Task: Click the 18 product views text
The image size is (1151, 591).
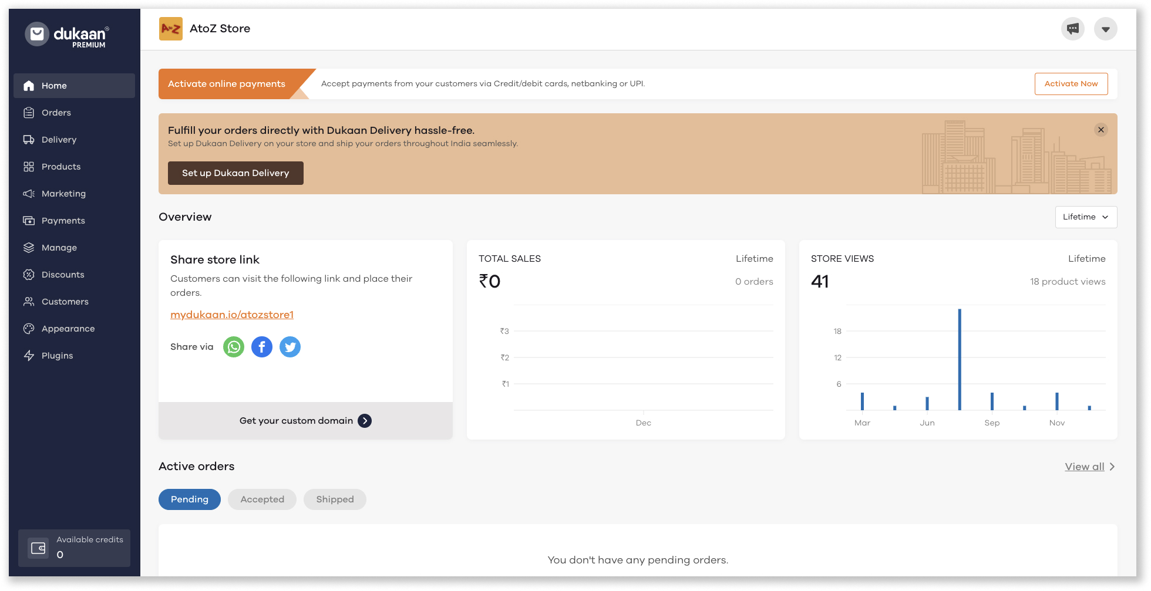Action: (x=1068, y=282)
